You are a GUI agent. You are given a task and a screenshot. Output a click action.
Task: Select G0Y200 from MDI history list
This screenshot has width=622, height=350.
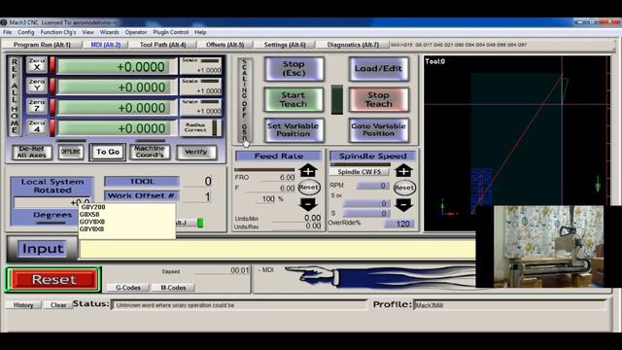[x=93, y=207]
